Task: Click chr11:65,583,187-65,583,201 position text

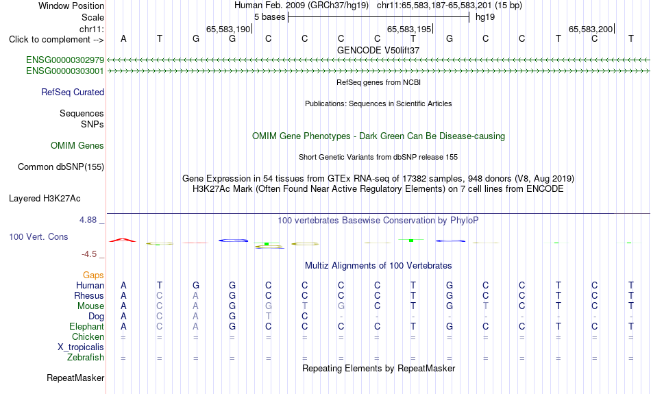Action: (x=434, y=5)
